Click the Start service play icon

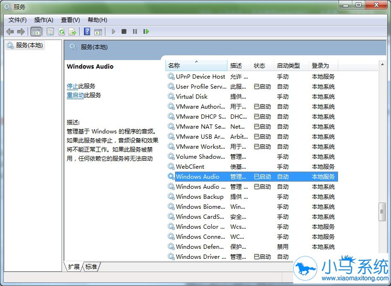click(x=113, y=31)
